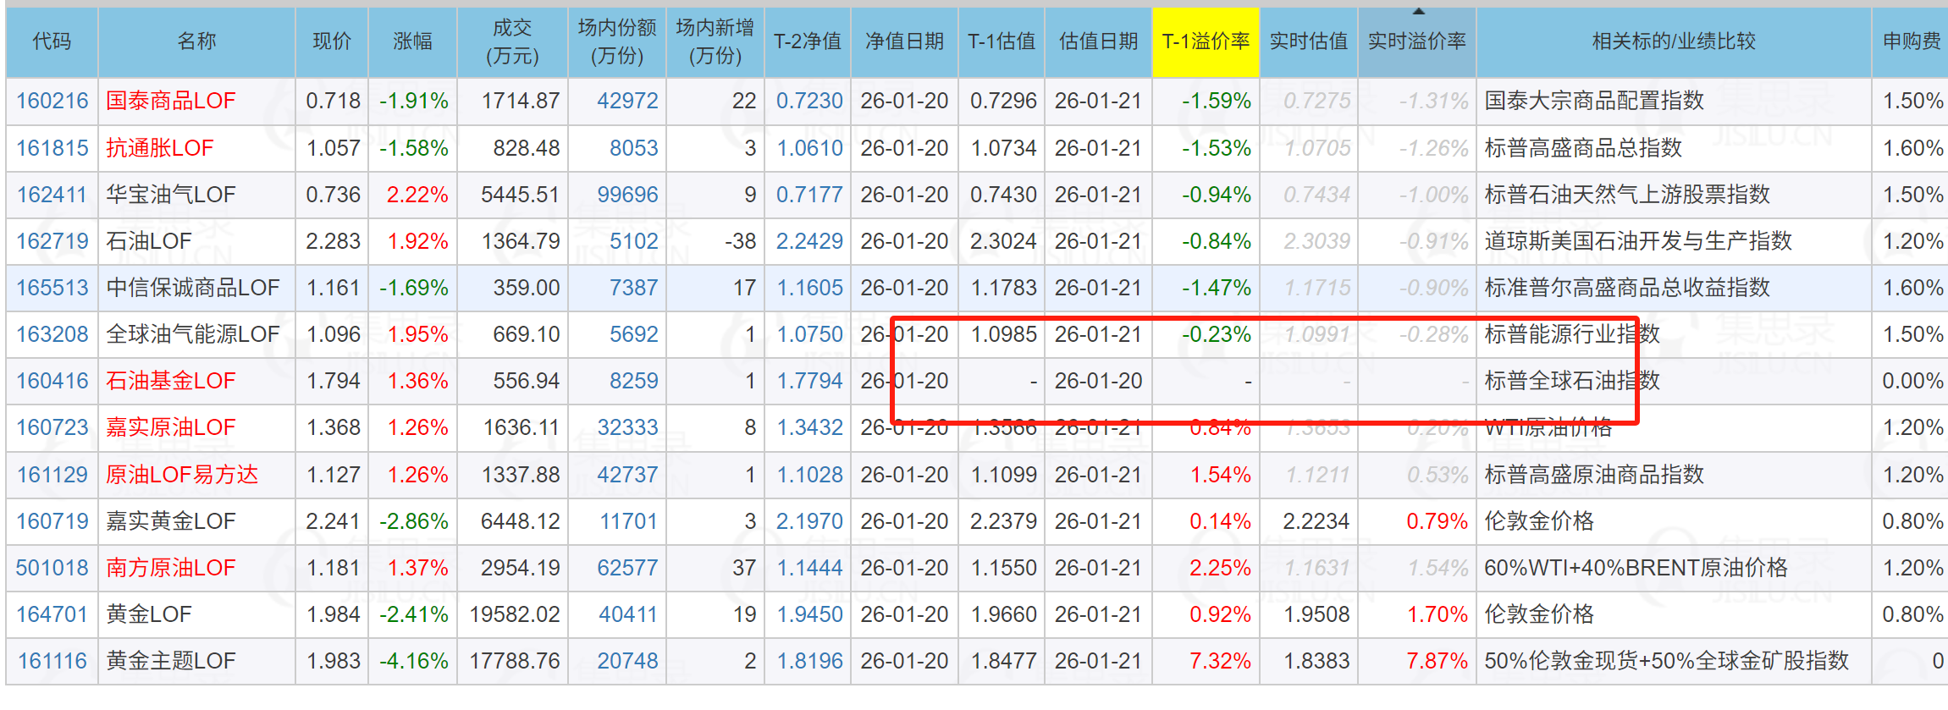Click the 抗通胀LOF fund name
This screenshot has width=1948, height=710.
point(159,148)
